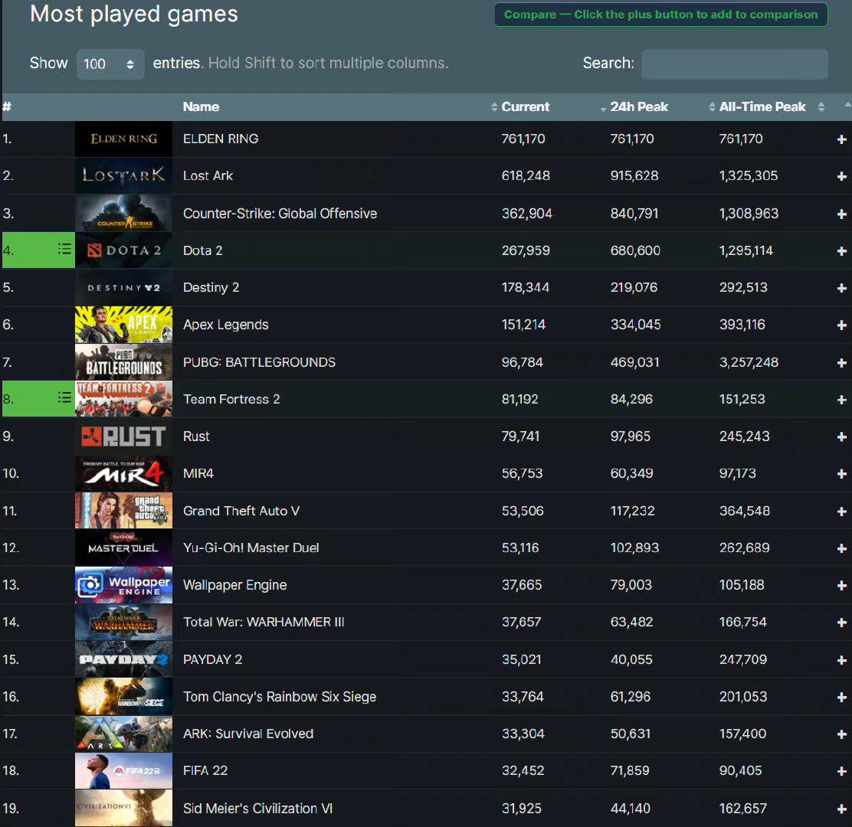This screenshot has height=827, width=852.
Task: Click the Lost Ark thumbnail image
Action: click(x=124, y=176)
